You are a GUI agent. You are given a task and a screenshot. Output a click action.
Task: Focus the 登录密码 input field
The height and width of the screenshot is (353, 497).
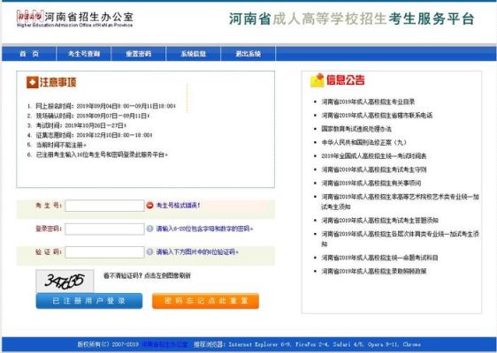[104, 229]
